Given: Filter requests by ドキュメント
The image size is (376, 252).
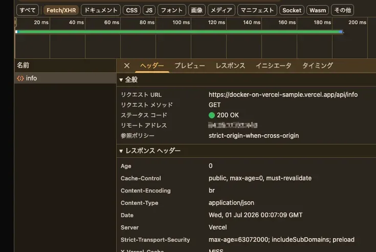Looking at the screenshot, I should (x=101, y=10).
